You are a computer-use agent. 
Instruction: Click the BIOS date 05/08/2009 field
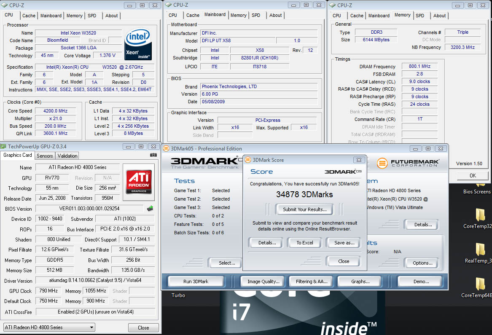[259, 102]
